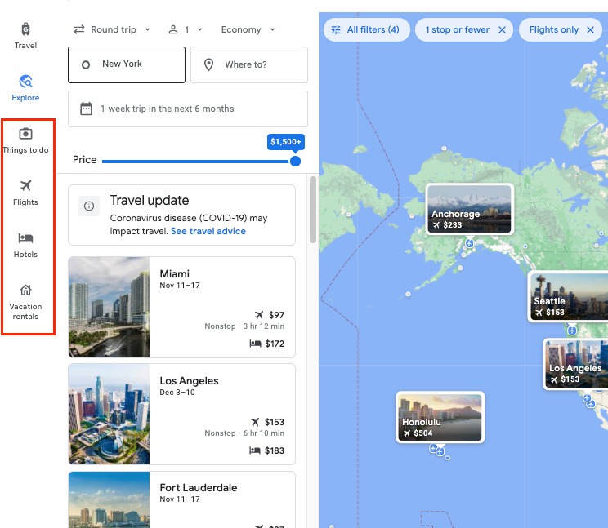Open the 1-week trip date selector

[188, 109]
